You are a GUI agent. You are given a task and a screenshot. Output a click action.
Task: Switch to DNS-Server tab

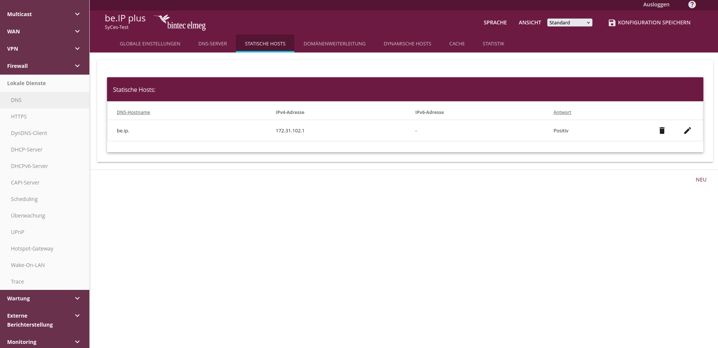(x=213, y=44)
